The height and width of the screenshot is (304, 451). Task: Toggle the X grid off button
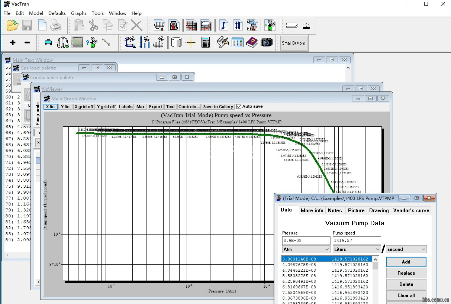84,107
